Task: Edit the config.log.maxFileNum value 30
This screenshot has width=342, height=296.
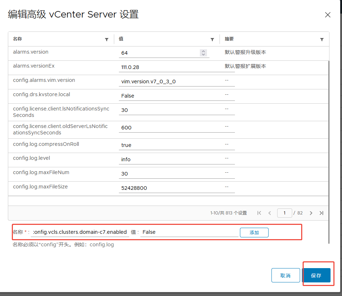Action: pos(177,174)
